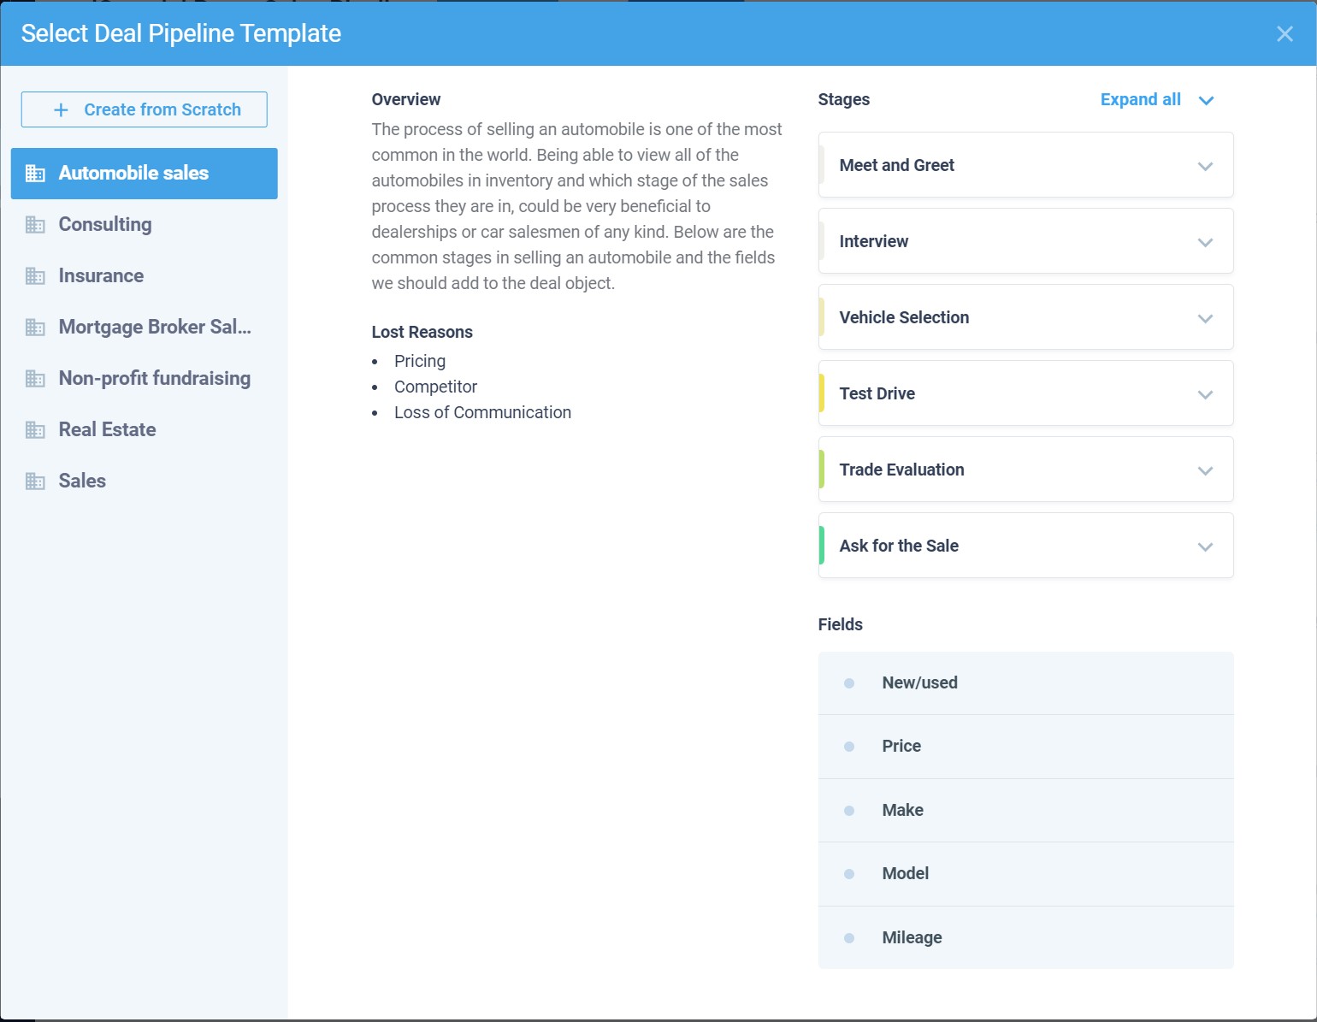Open the Vehicle Selection stage details
1317x1022 pixels.
coord(1205,318)
